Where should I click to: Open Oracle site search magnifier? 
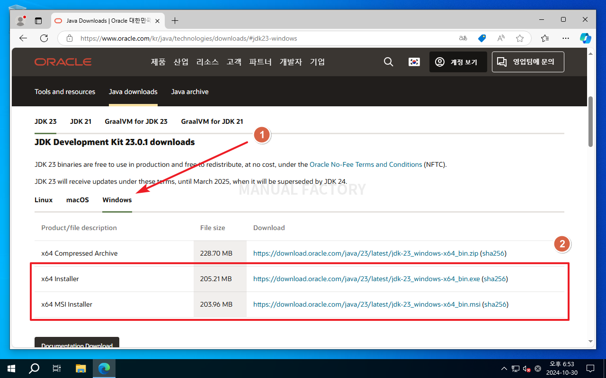tap(389, 62)
